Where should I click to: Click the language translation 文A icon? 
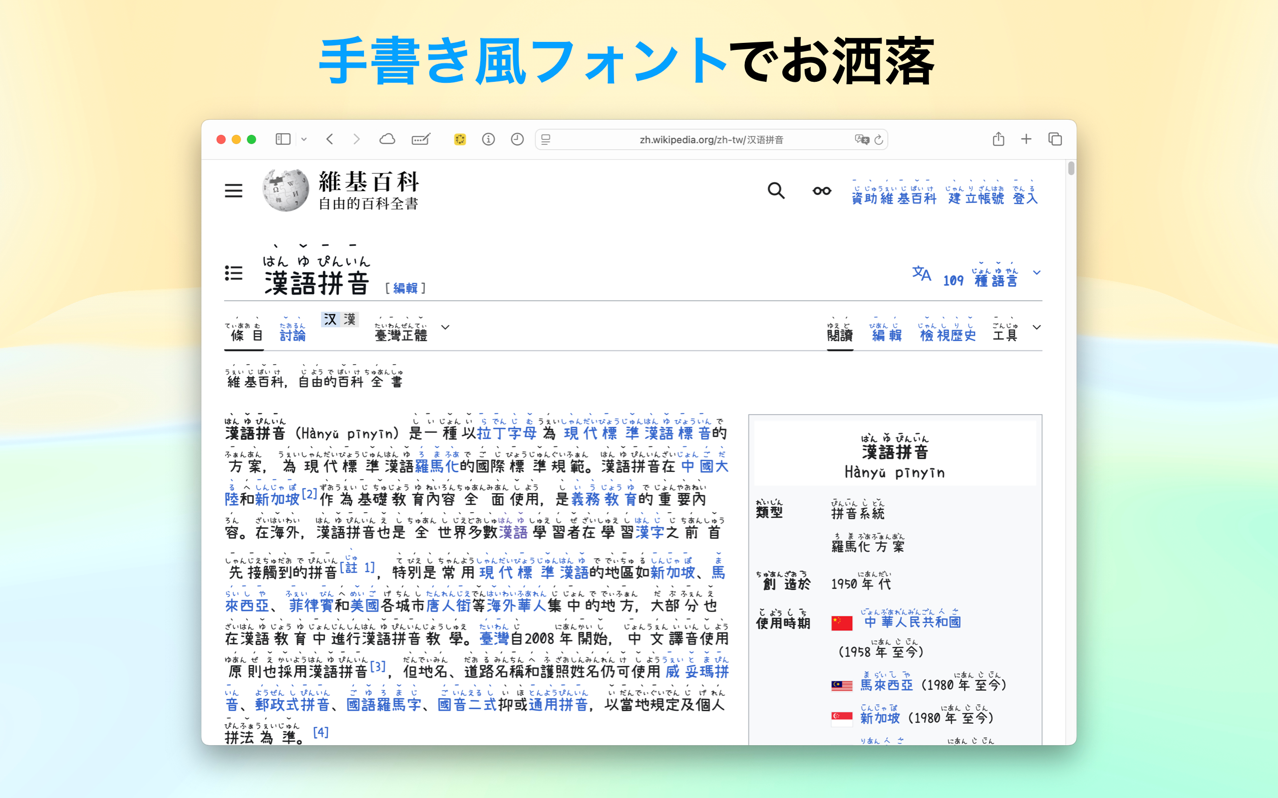(922, 273)
